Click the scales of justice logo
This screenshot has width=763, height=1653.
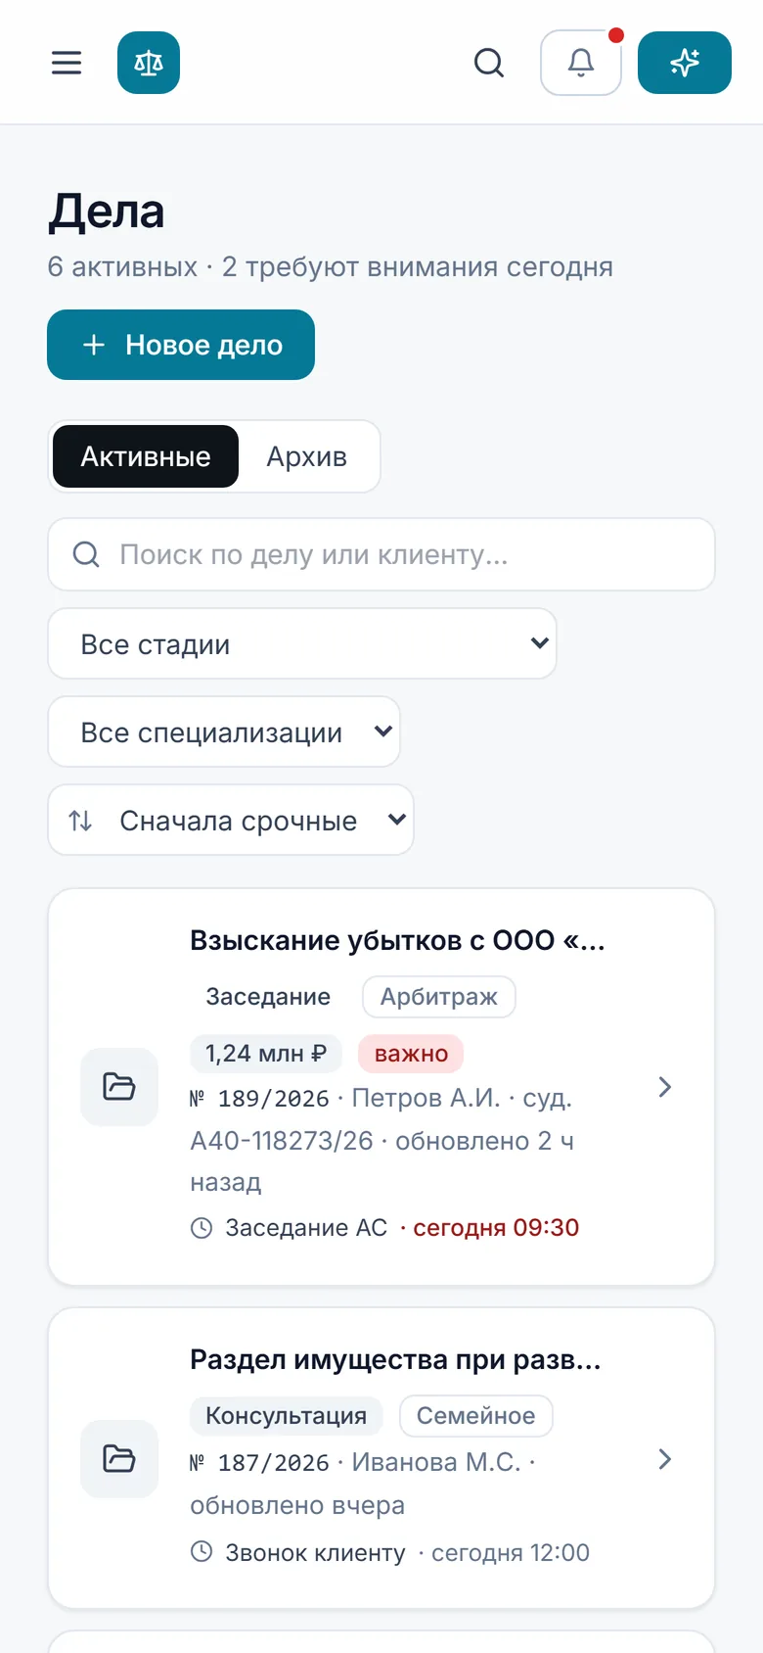(x=149, y=63)
